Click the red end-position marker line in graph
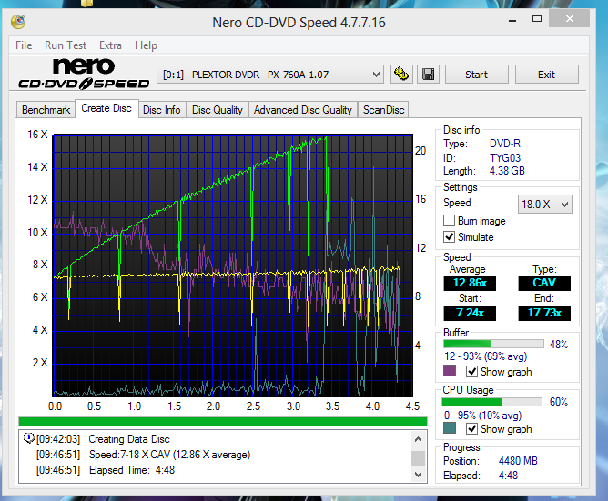The height and width of the screenshot is (501, 608). coord(400,266)
